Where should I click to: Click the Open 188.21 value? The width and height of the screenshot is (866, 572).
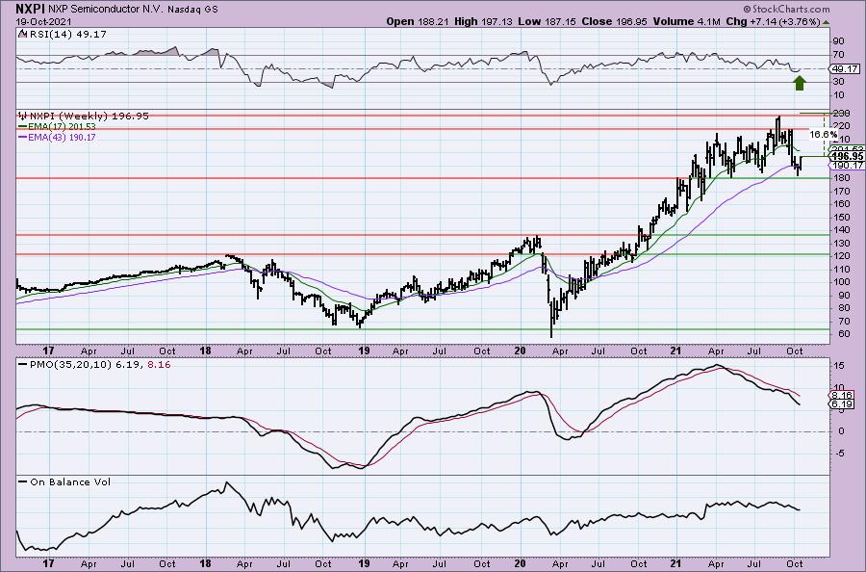tap(419, 21)
